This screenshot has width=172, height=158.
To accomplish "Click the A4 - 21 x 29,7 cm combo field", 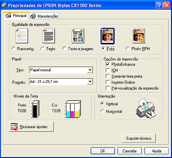I will [61, 82].
